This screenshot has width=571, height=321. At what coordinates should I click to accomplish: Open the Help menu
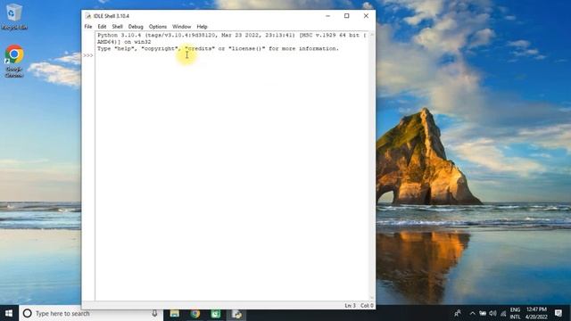(x=202, y=27)
